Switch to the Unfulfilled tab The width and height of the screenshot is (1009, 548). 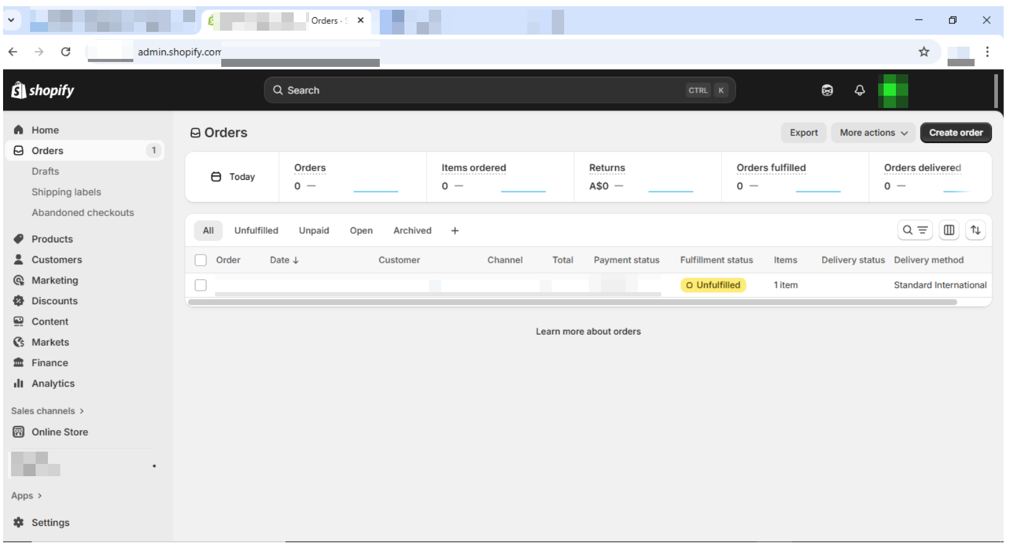(x=256, y=231)
